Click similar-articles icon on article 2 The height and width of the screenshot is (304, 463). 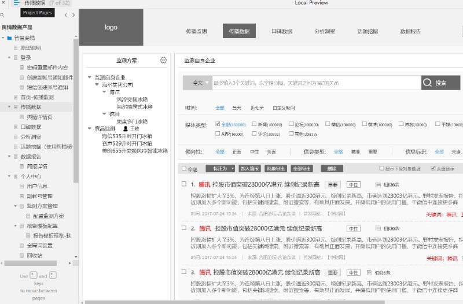pyautogui.click(x=378, y=228)
